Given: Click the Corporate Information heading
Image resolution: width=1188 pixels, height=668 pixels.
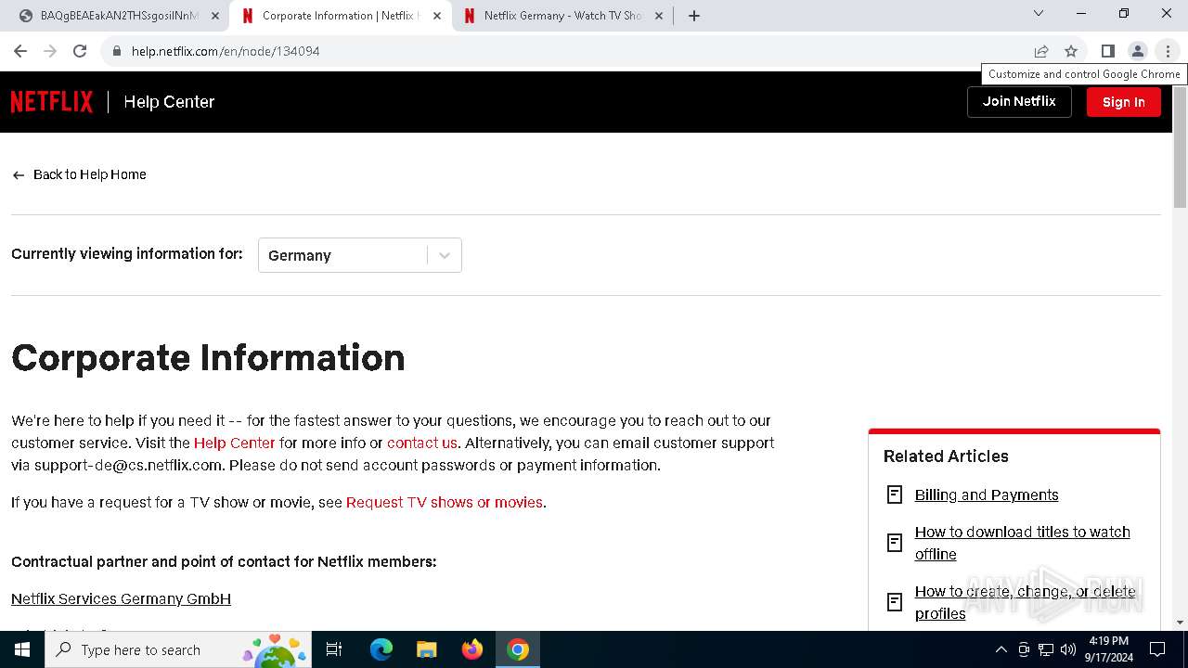Looking at the screenshot, I should 208,358.
